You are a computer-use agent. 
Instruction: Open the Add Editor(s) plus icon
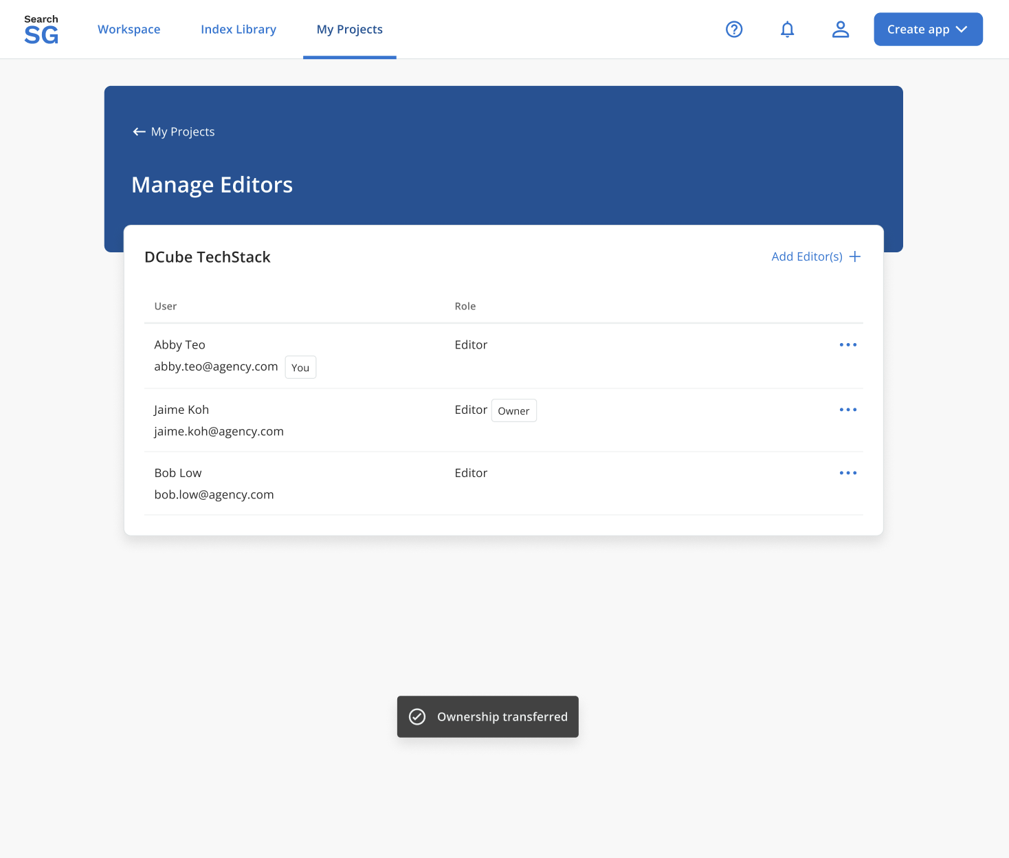point(855,256)
